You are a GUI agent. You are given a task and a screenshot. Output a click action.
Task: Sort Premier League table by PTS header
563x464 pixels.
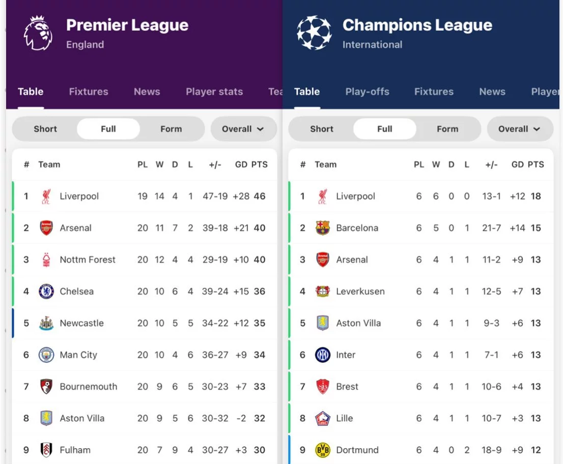(259, 165)
